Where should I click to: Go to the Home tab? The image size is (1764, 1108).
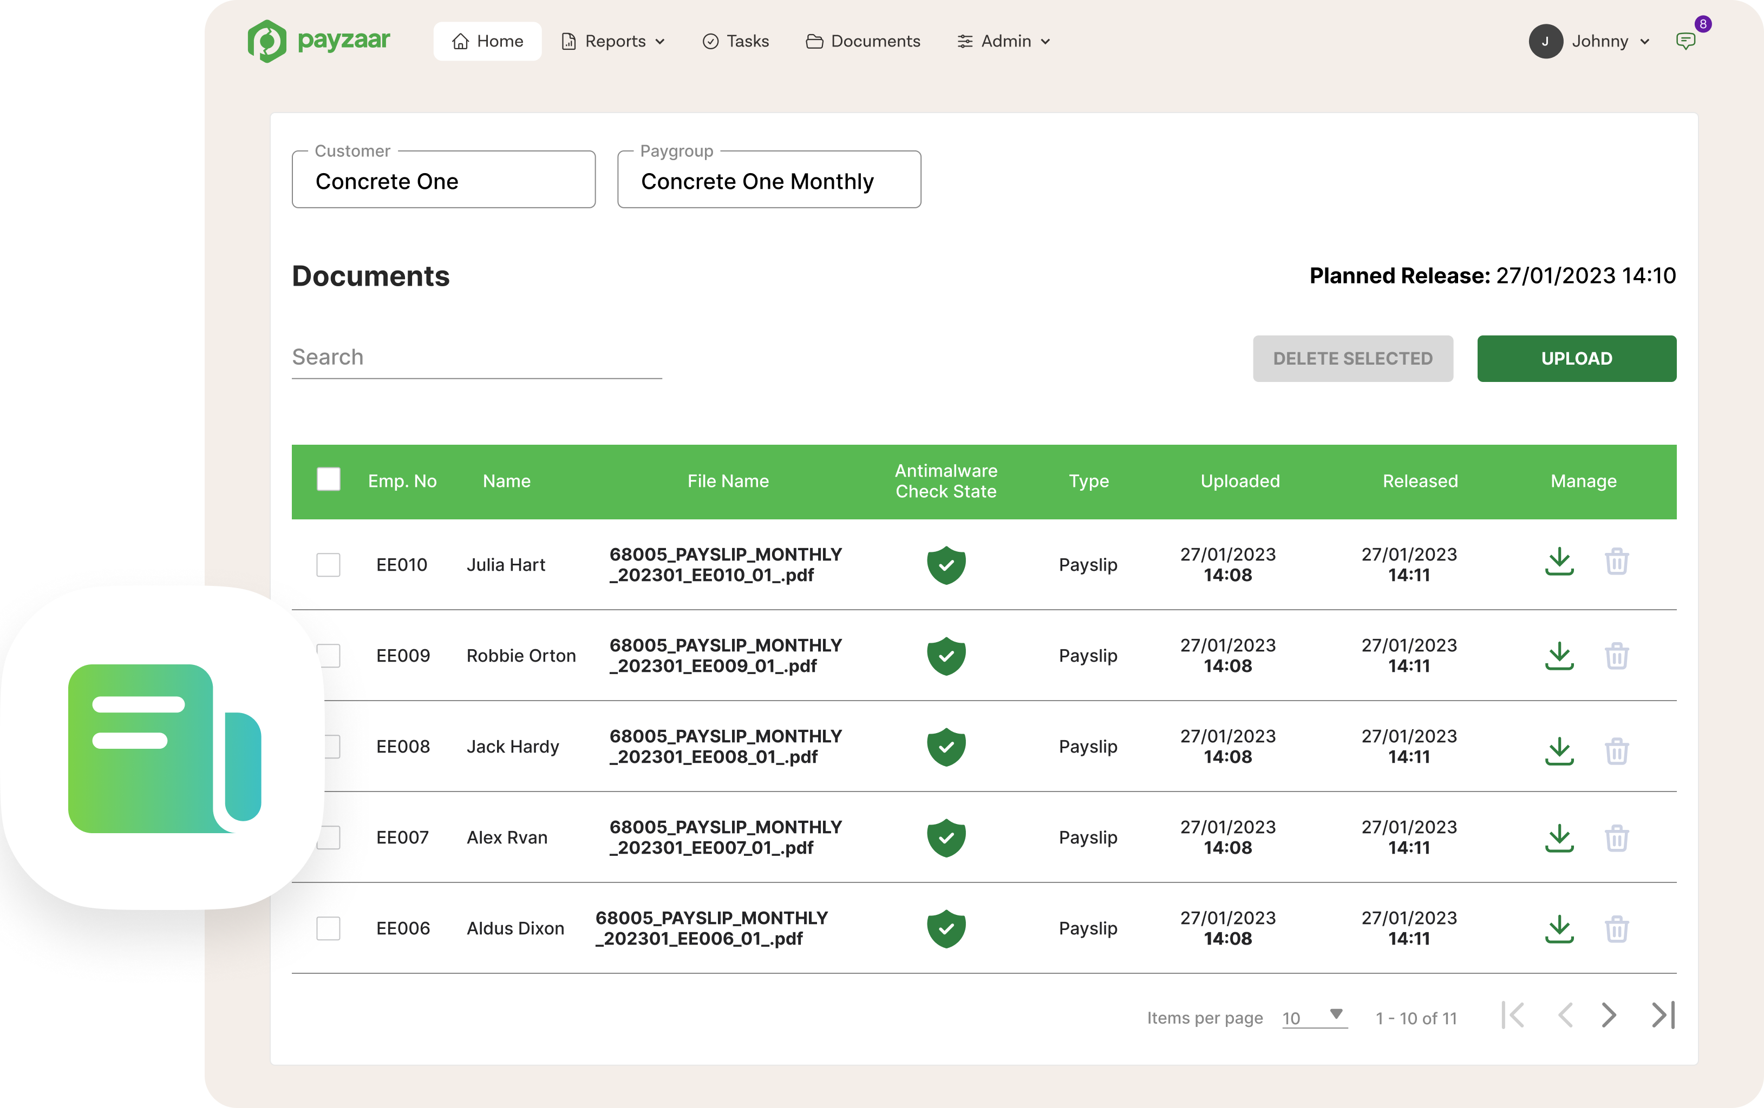(x=487, y=41)
